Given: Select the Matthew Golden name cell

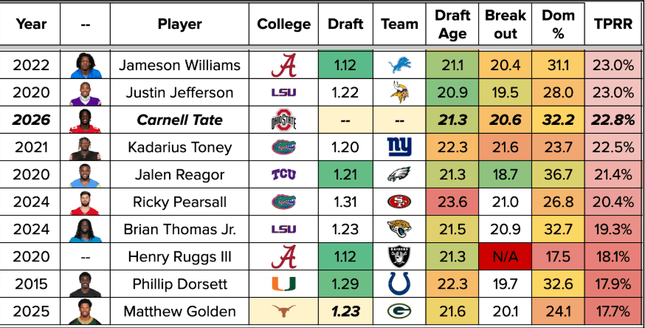Looking at the screenshot, I should [179, 311].
